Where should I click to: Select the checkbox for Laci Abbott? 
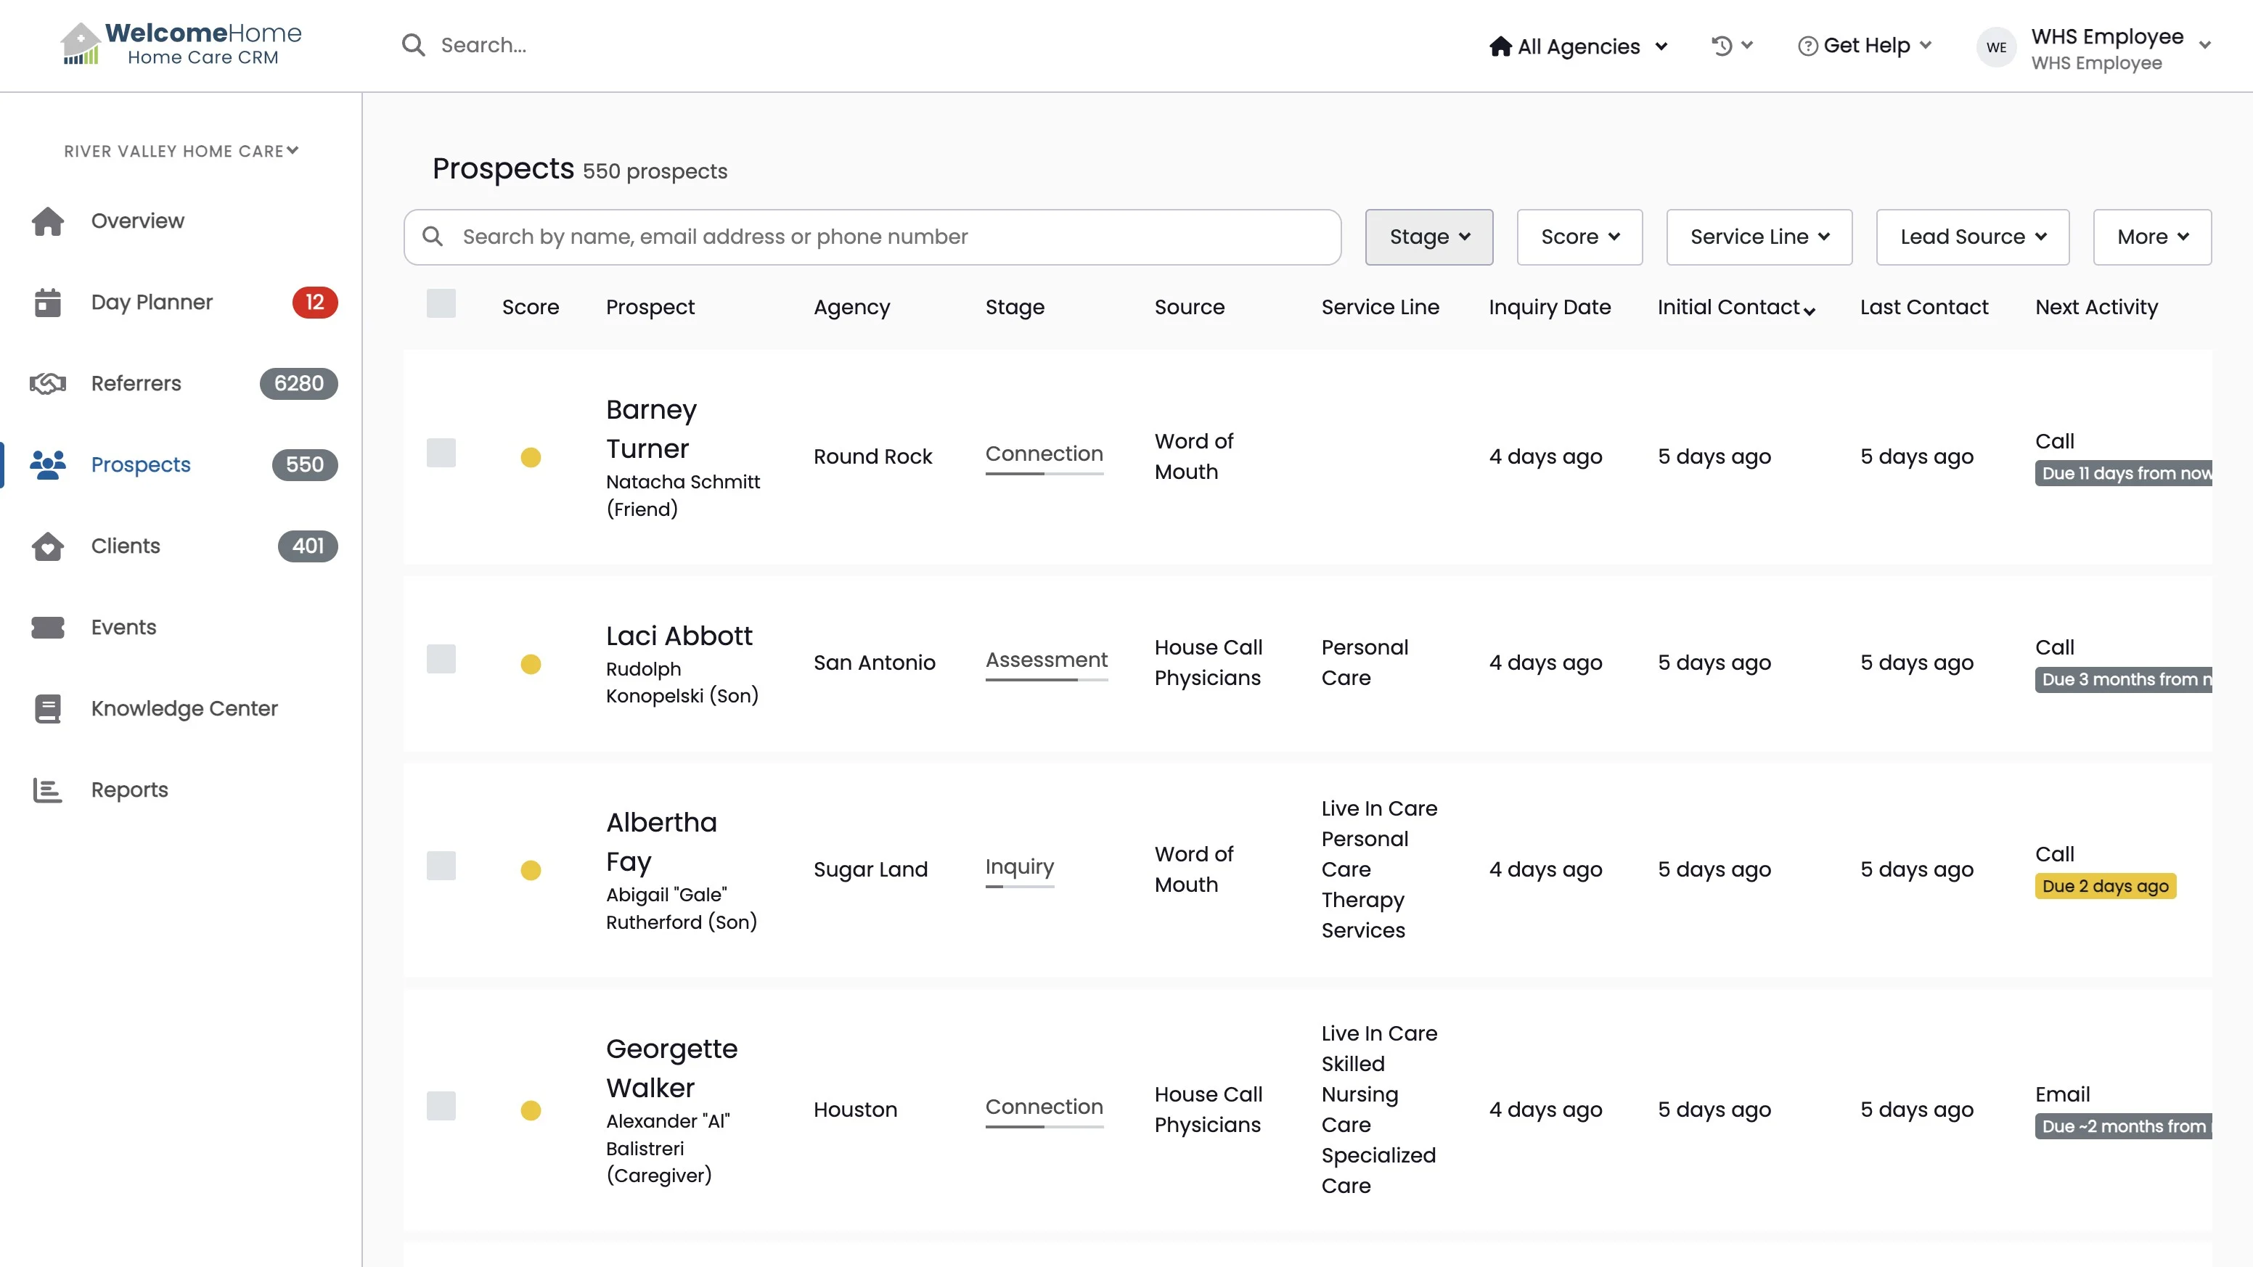[441, 660]
